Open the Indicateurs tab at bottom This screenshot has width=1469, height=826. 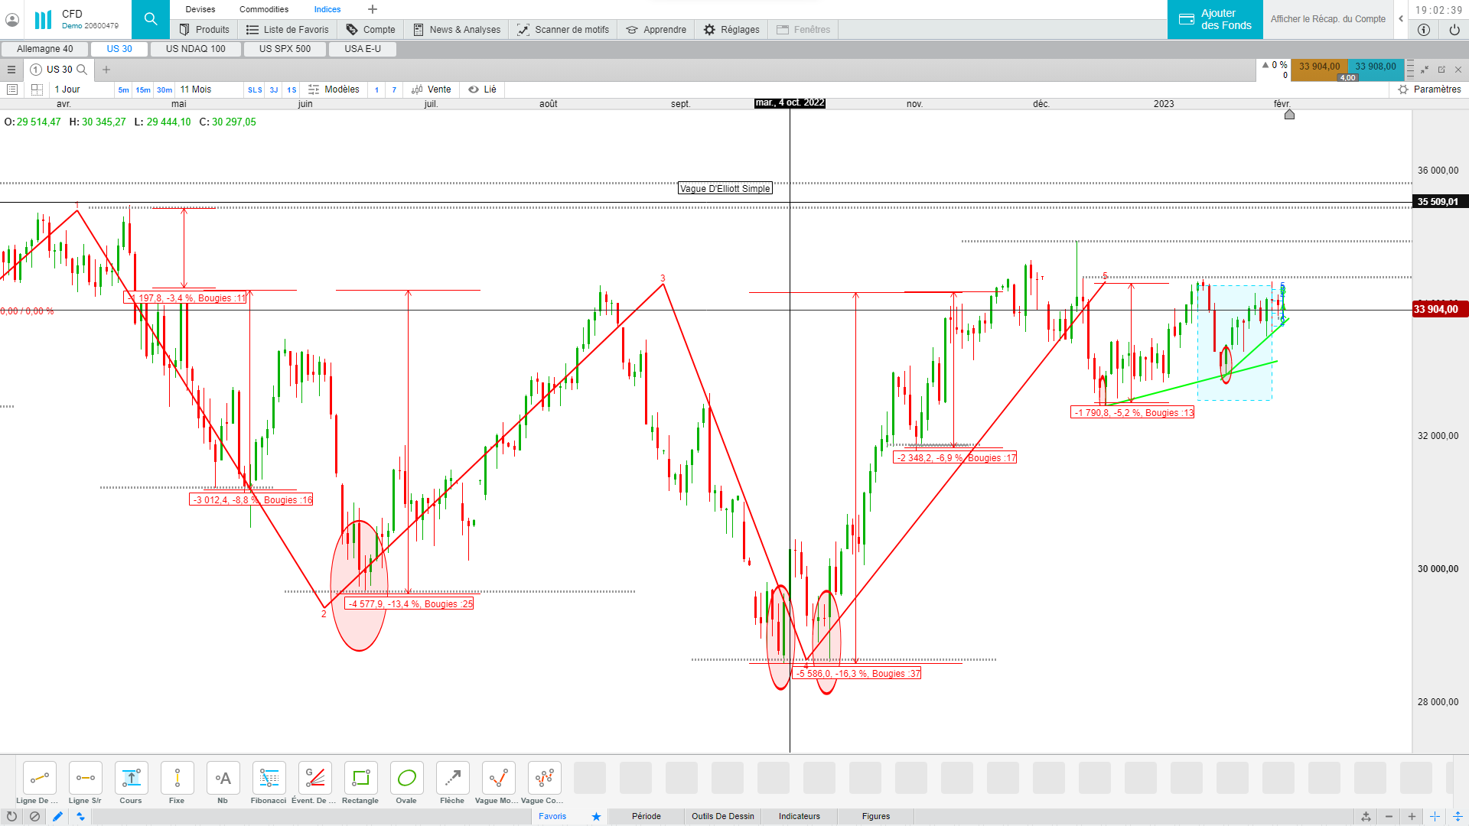(799, 816)
